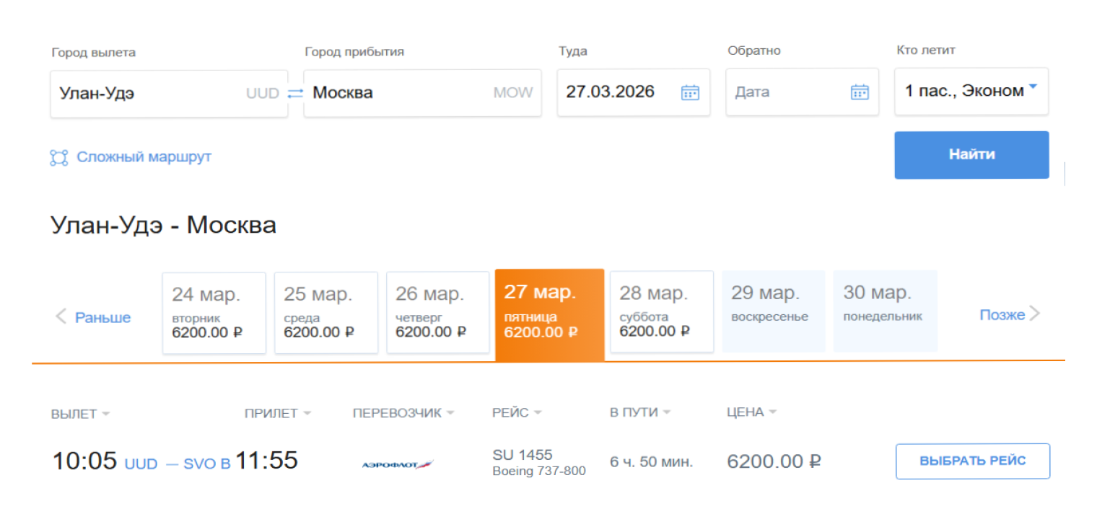Viewport: 1097px width, 532px height.
Task: Open the departure date calendar icon
Action: coord(690,92)
